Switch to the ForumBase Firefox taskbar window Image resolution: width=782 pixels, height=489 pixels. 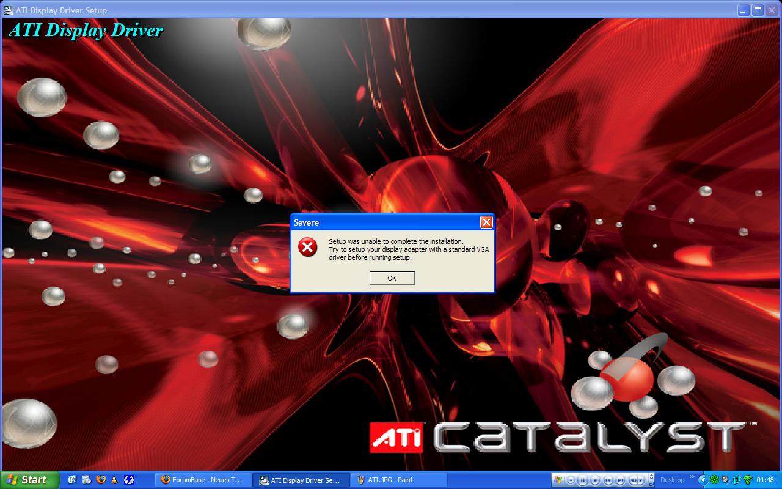[x=202, y=480]
